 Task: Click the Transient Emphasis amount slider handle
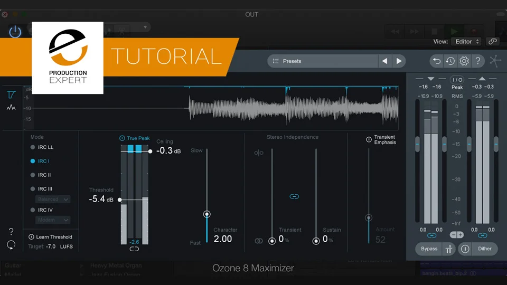click(369, 218)
